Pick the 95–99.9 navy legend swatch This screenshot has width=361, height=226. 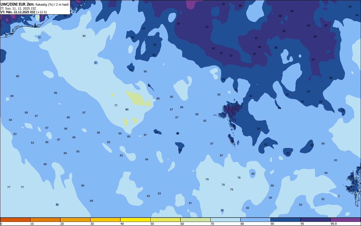point(316,220)
